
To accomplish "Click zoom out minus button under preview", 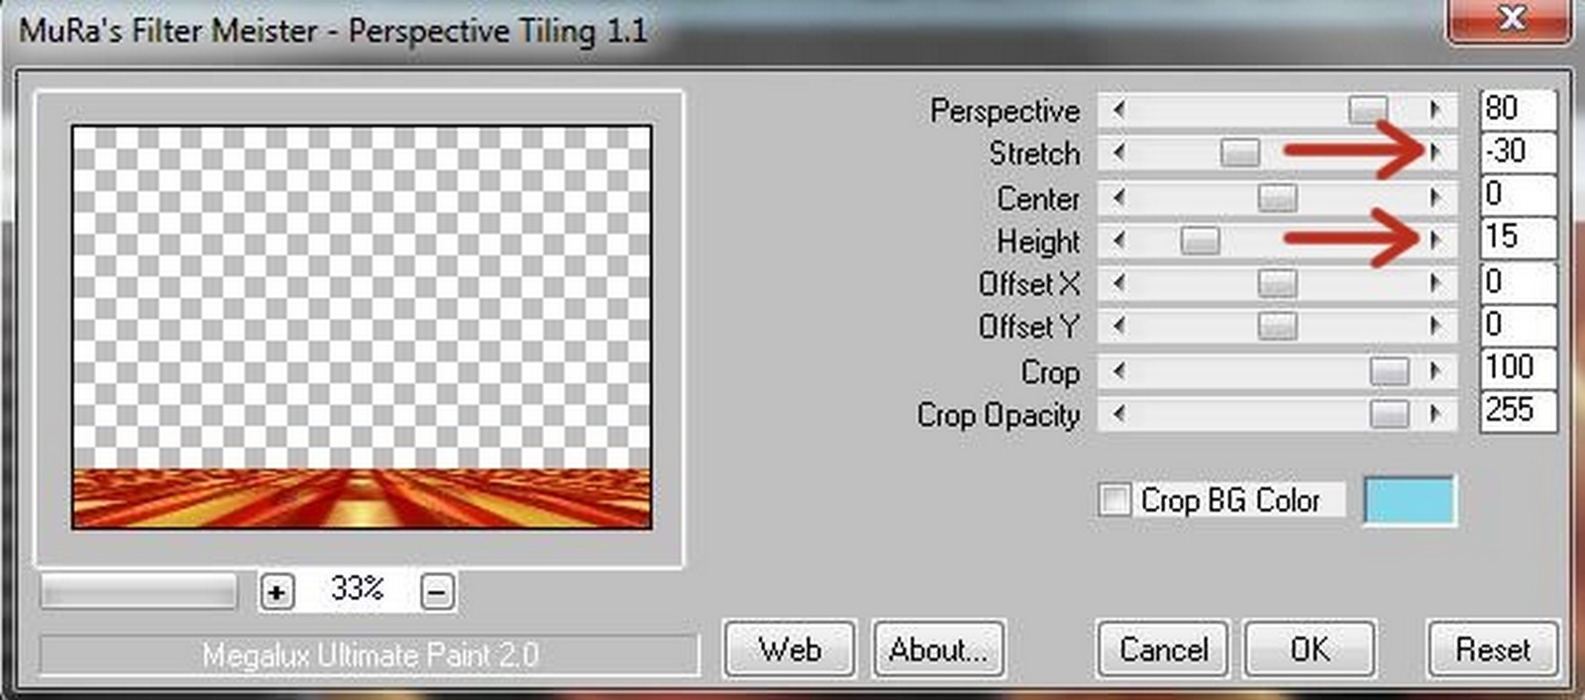I will (x=438, y=592).
